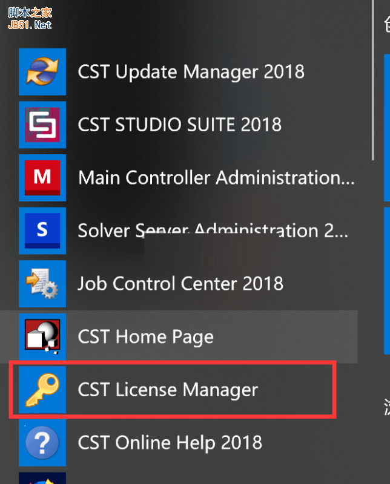The image size is (390, 484).
Task: Open the CST Home Page entry
Action: click(145, 336)
